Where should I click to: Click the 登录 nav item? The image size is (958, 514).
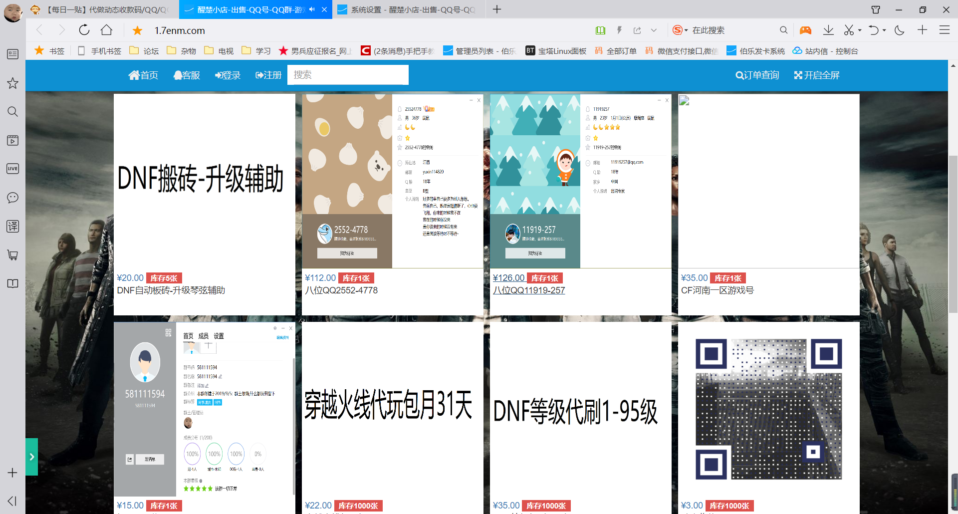(x=228, y=75)
